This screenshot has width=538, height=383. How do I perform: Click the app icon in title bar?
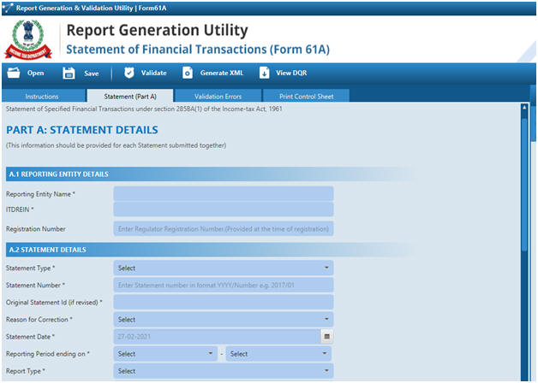pyautogui.click(x=9, y=8)
